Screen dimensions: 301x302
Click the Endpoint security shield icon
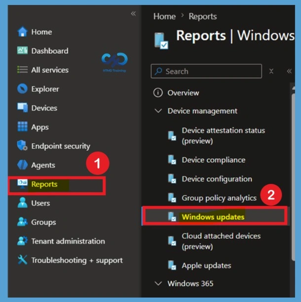(22, 146)
